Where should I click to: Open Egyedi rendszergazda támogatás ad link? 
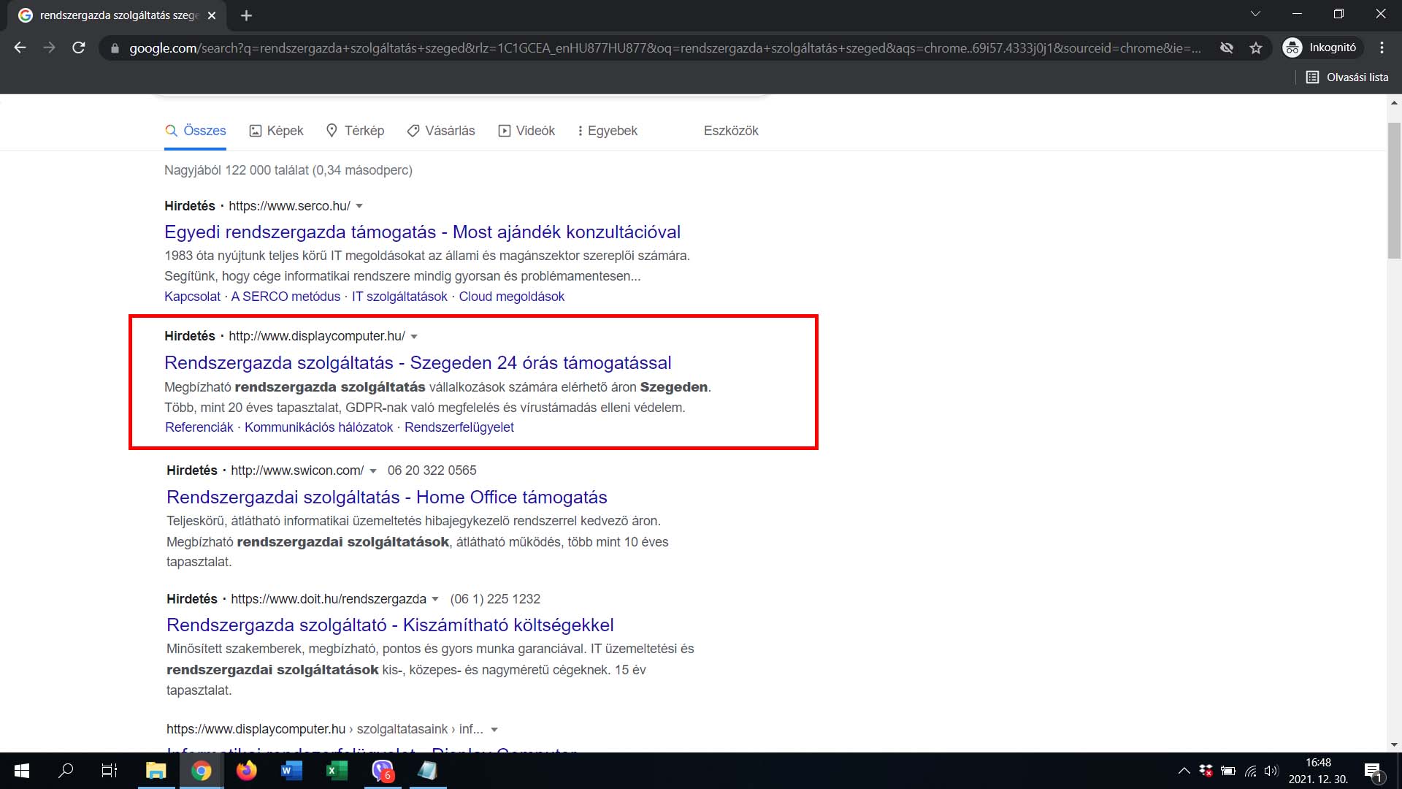point(422,232)
